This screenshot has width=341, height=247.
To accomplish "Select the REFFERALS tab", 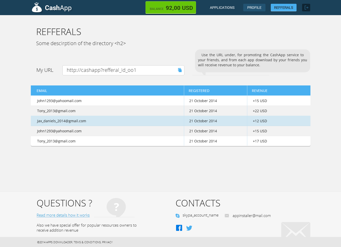I will pyautogui.click(x=284, y=8).
